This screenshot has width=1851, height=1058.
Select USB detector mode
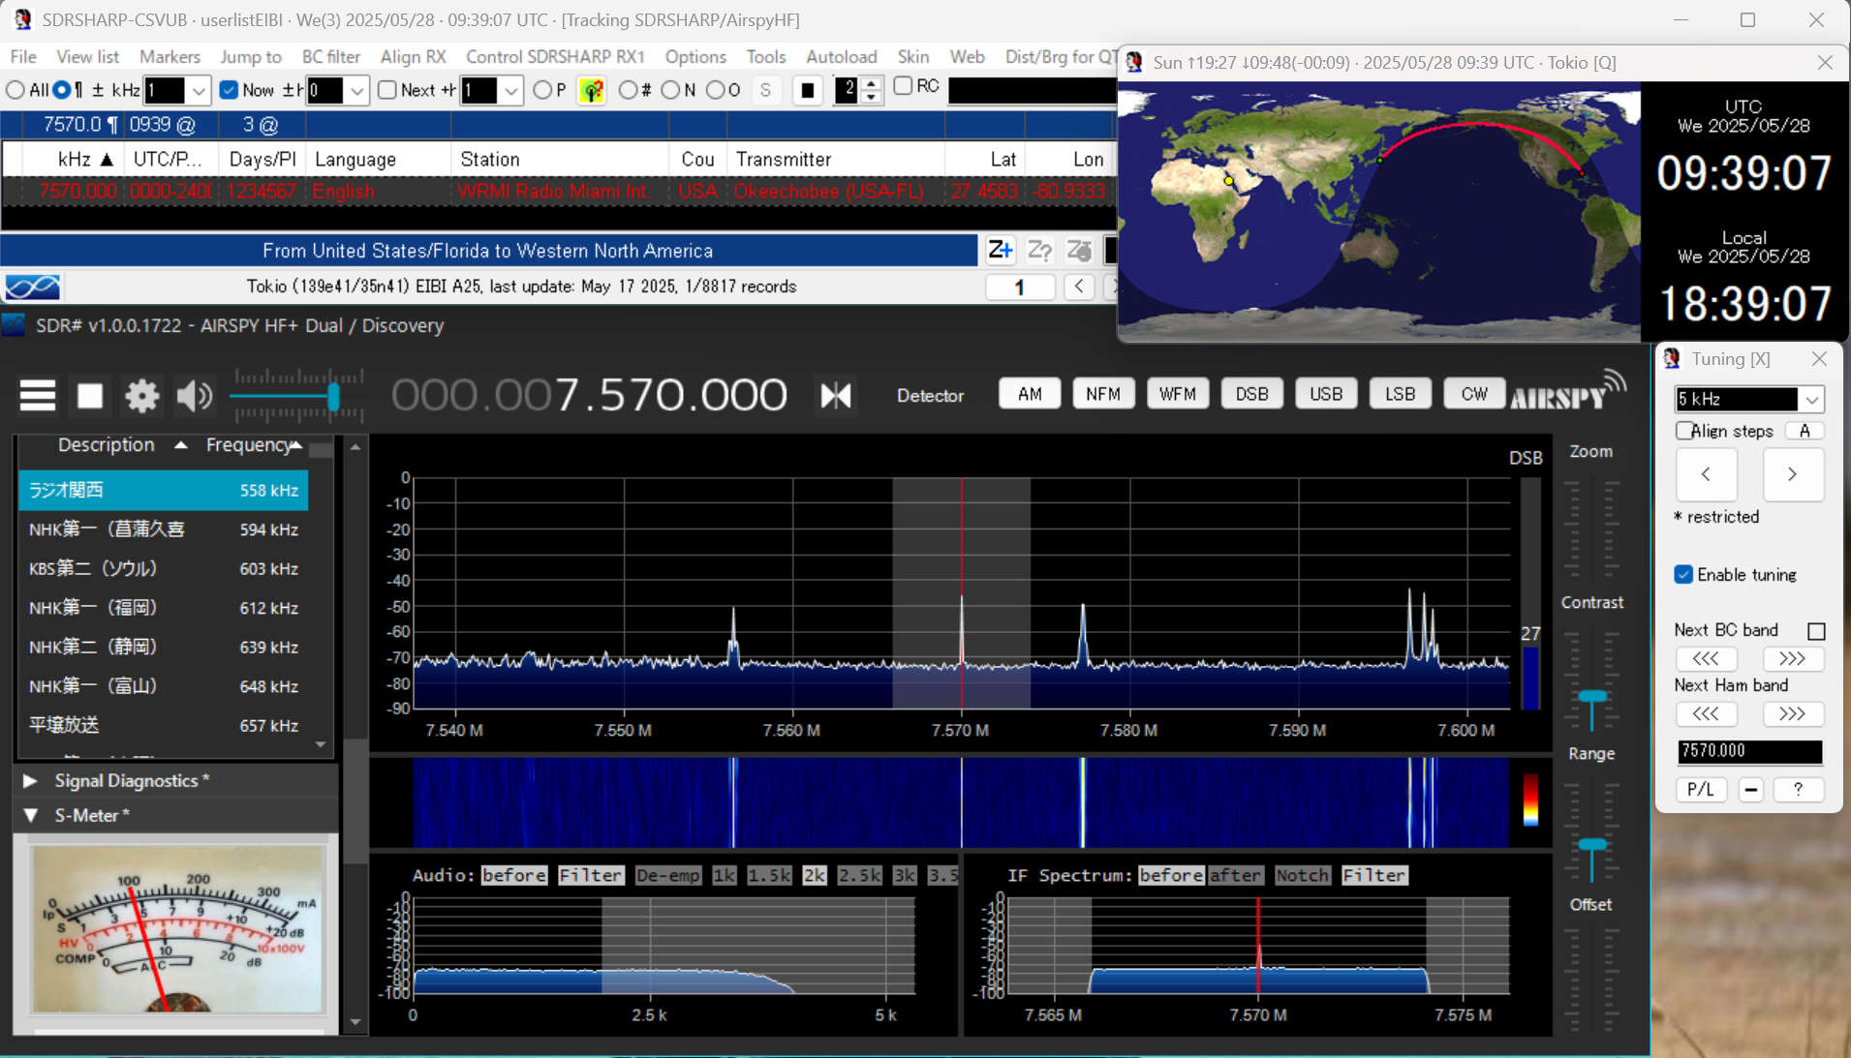tap(1326, 394)
